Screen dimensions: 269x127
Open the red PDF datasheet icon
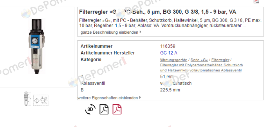click(x=117, y=109)
